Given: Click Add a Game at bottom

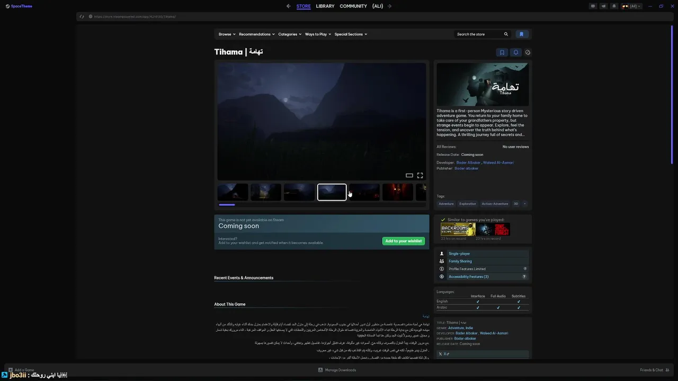Looking at the screenshot, I should pyautogui.click(x=21, y=370).
